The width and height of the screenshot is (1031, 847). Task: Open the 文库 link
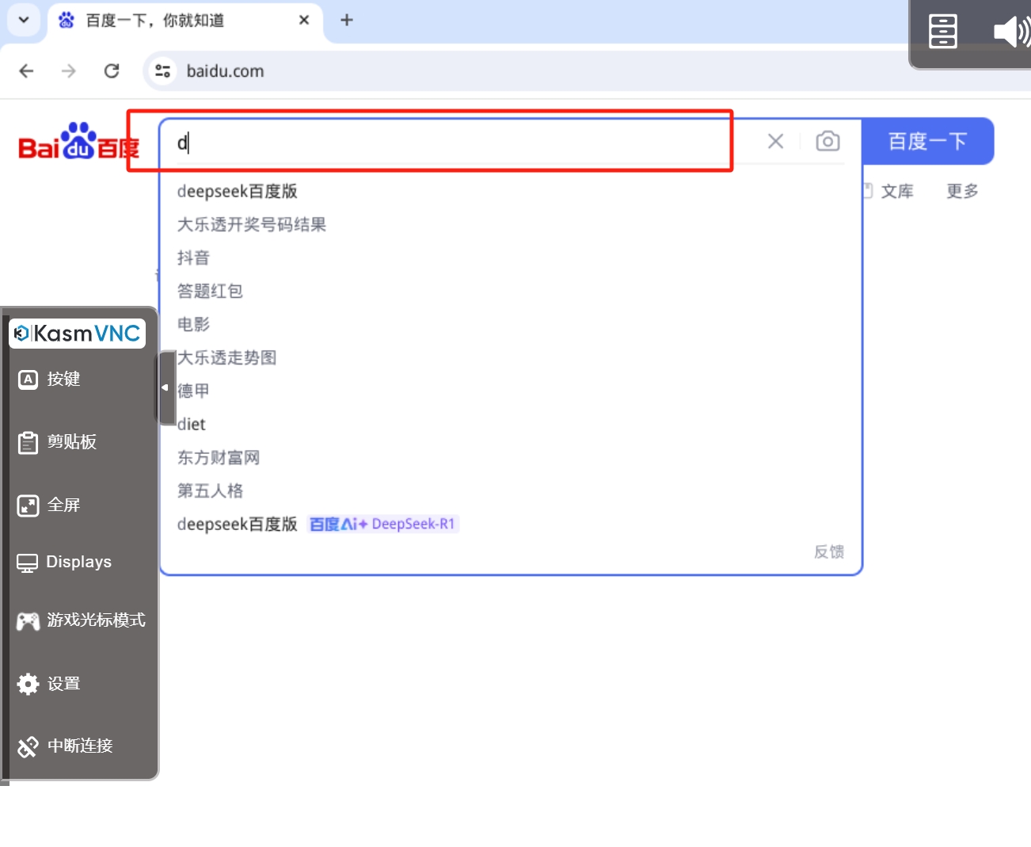[896, 191]
